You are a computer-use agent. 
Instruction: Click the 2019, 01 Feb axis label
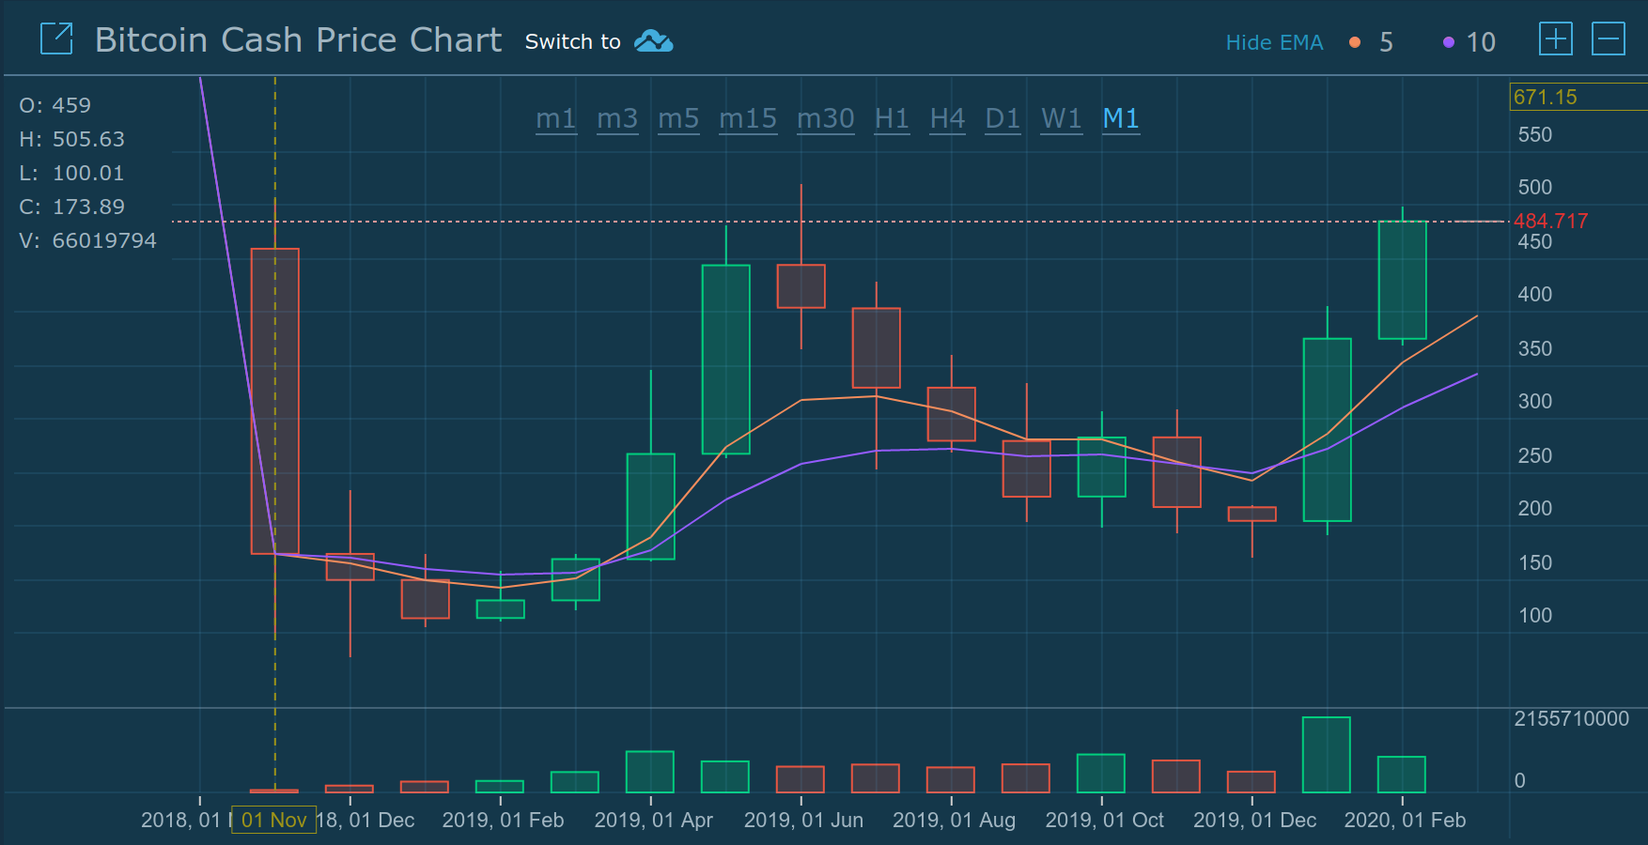[503, 821]
